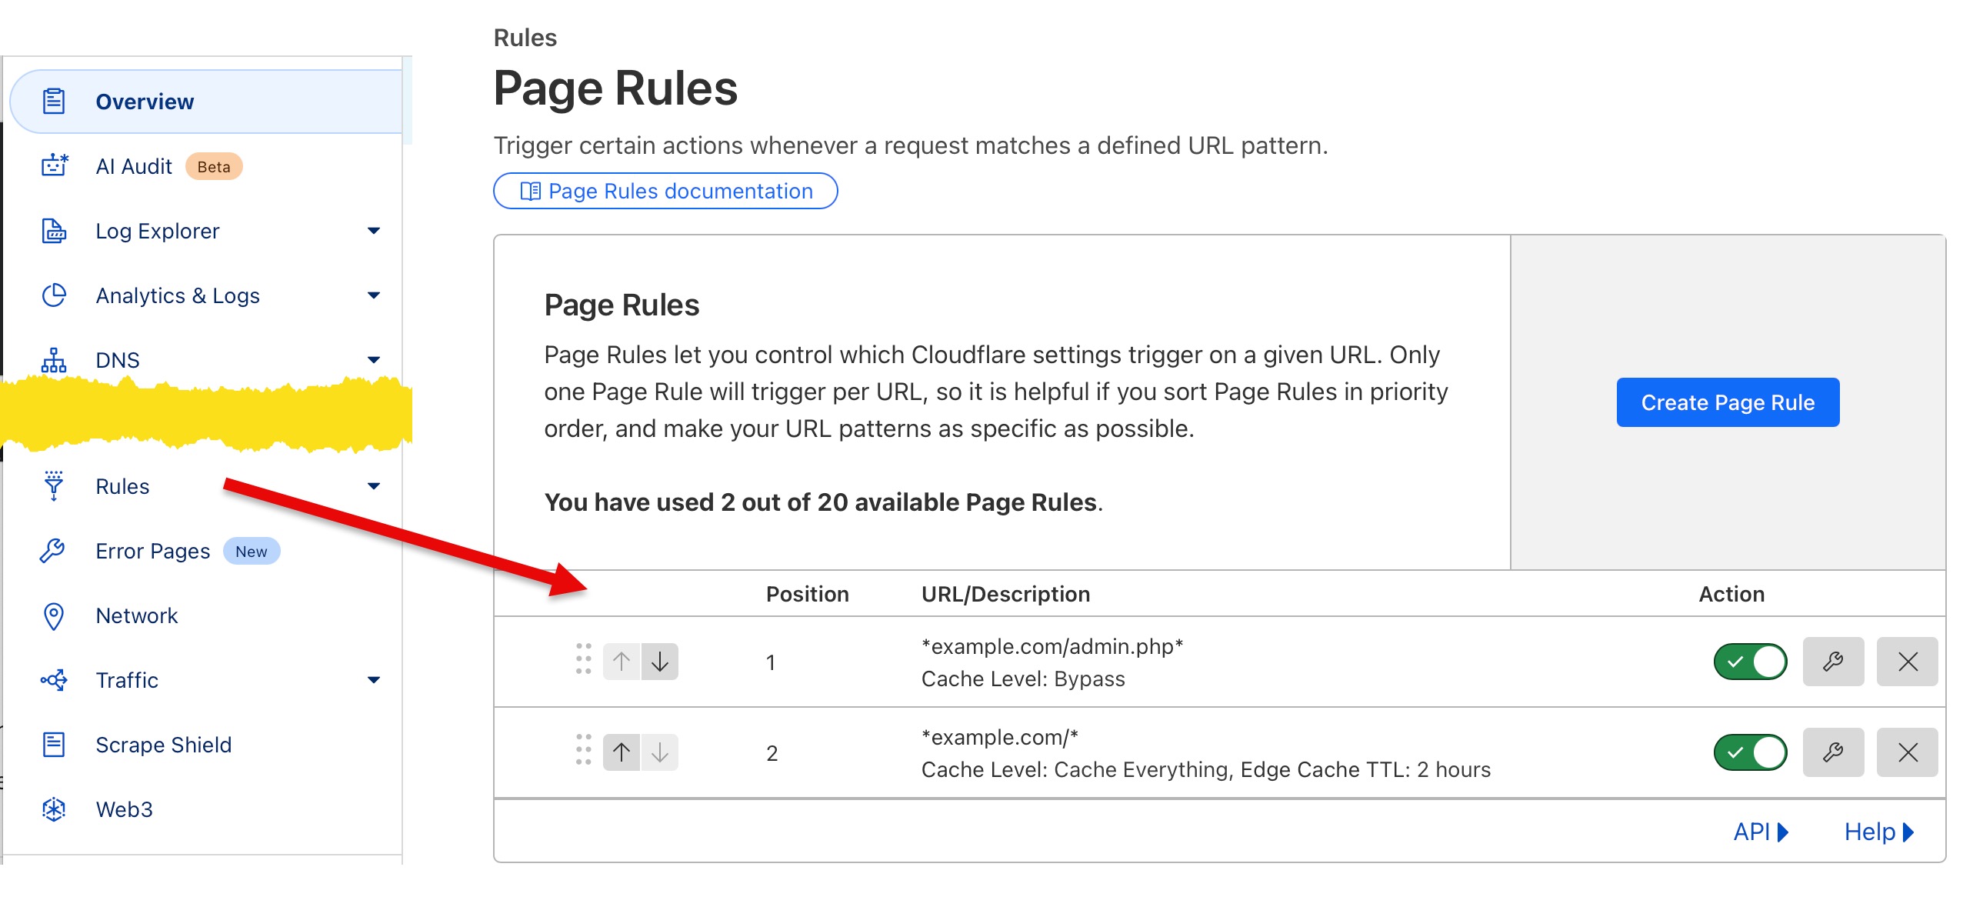This screenshot has height=897, width=1983.
Task: Click Create Page Rule button
Action: click(1728, 402)
